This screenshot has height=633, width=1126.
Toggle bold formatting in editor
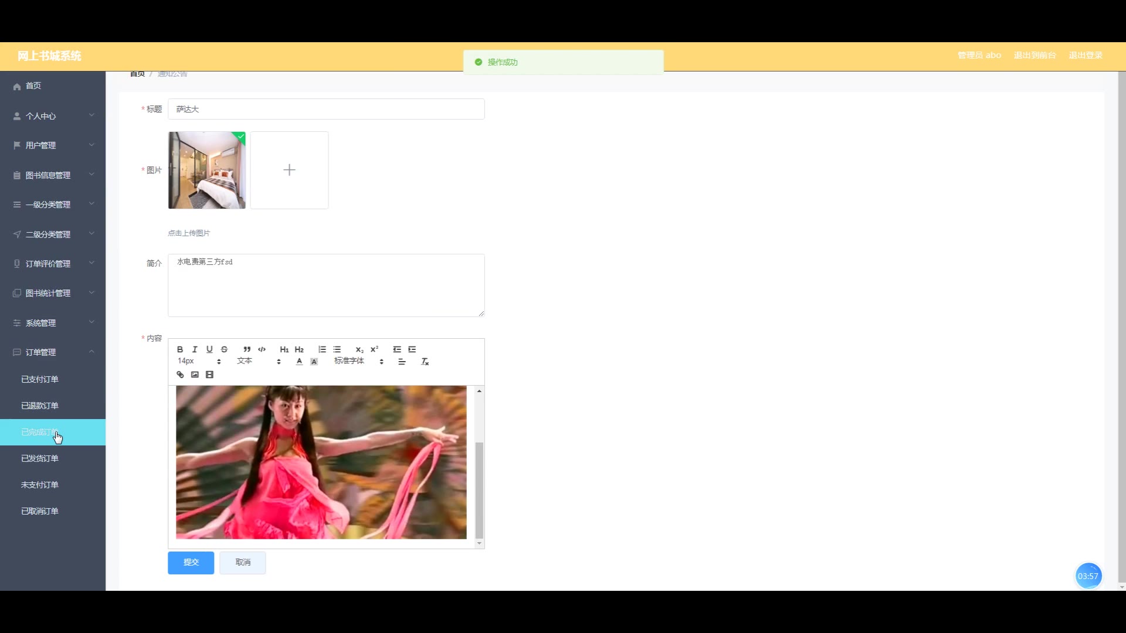180,349
